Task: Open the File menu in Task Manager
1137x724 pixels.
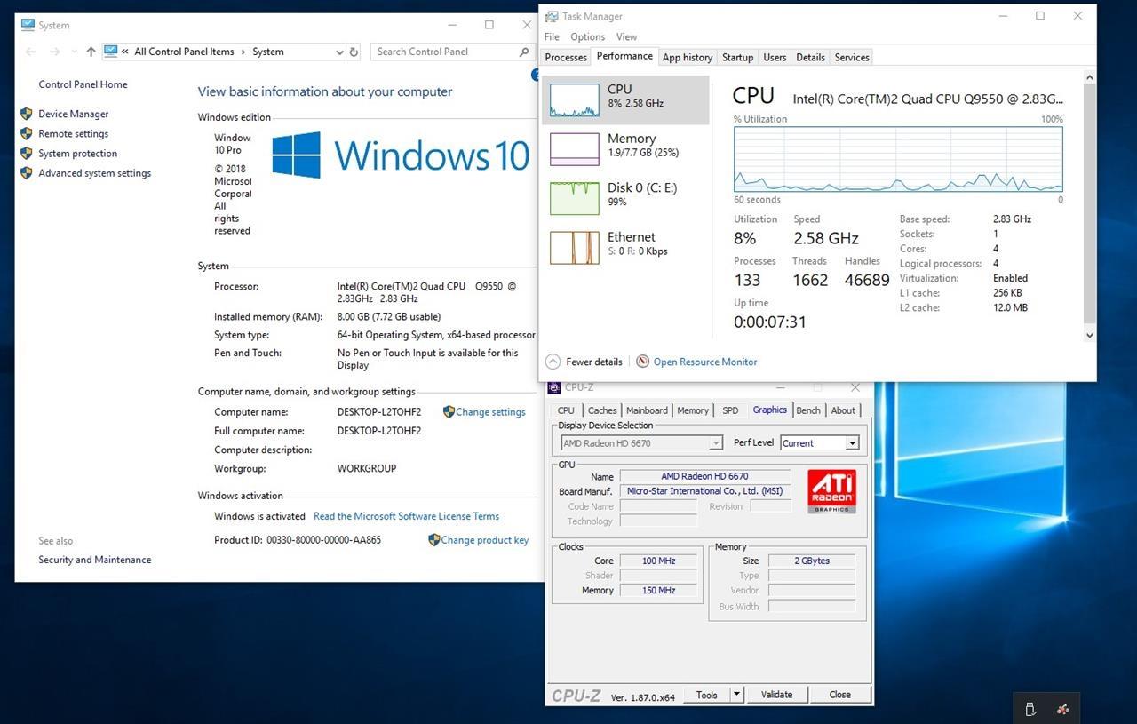Action: [x=552, y=36]
